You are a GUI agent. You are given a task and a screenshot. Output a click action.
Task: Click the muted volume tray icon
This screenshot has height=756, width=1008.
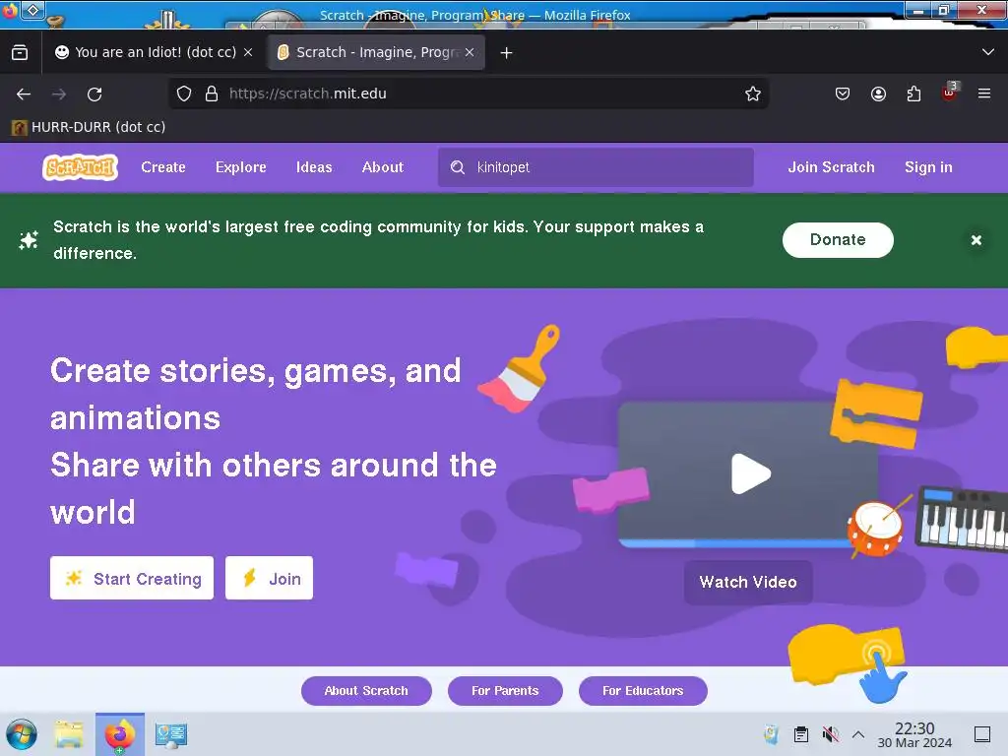coord(831,734)
